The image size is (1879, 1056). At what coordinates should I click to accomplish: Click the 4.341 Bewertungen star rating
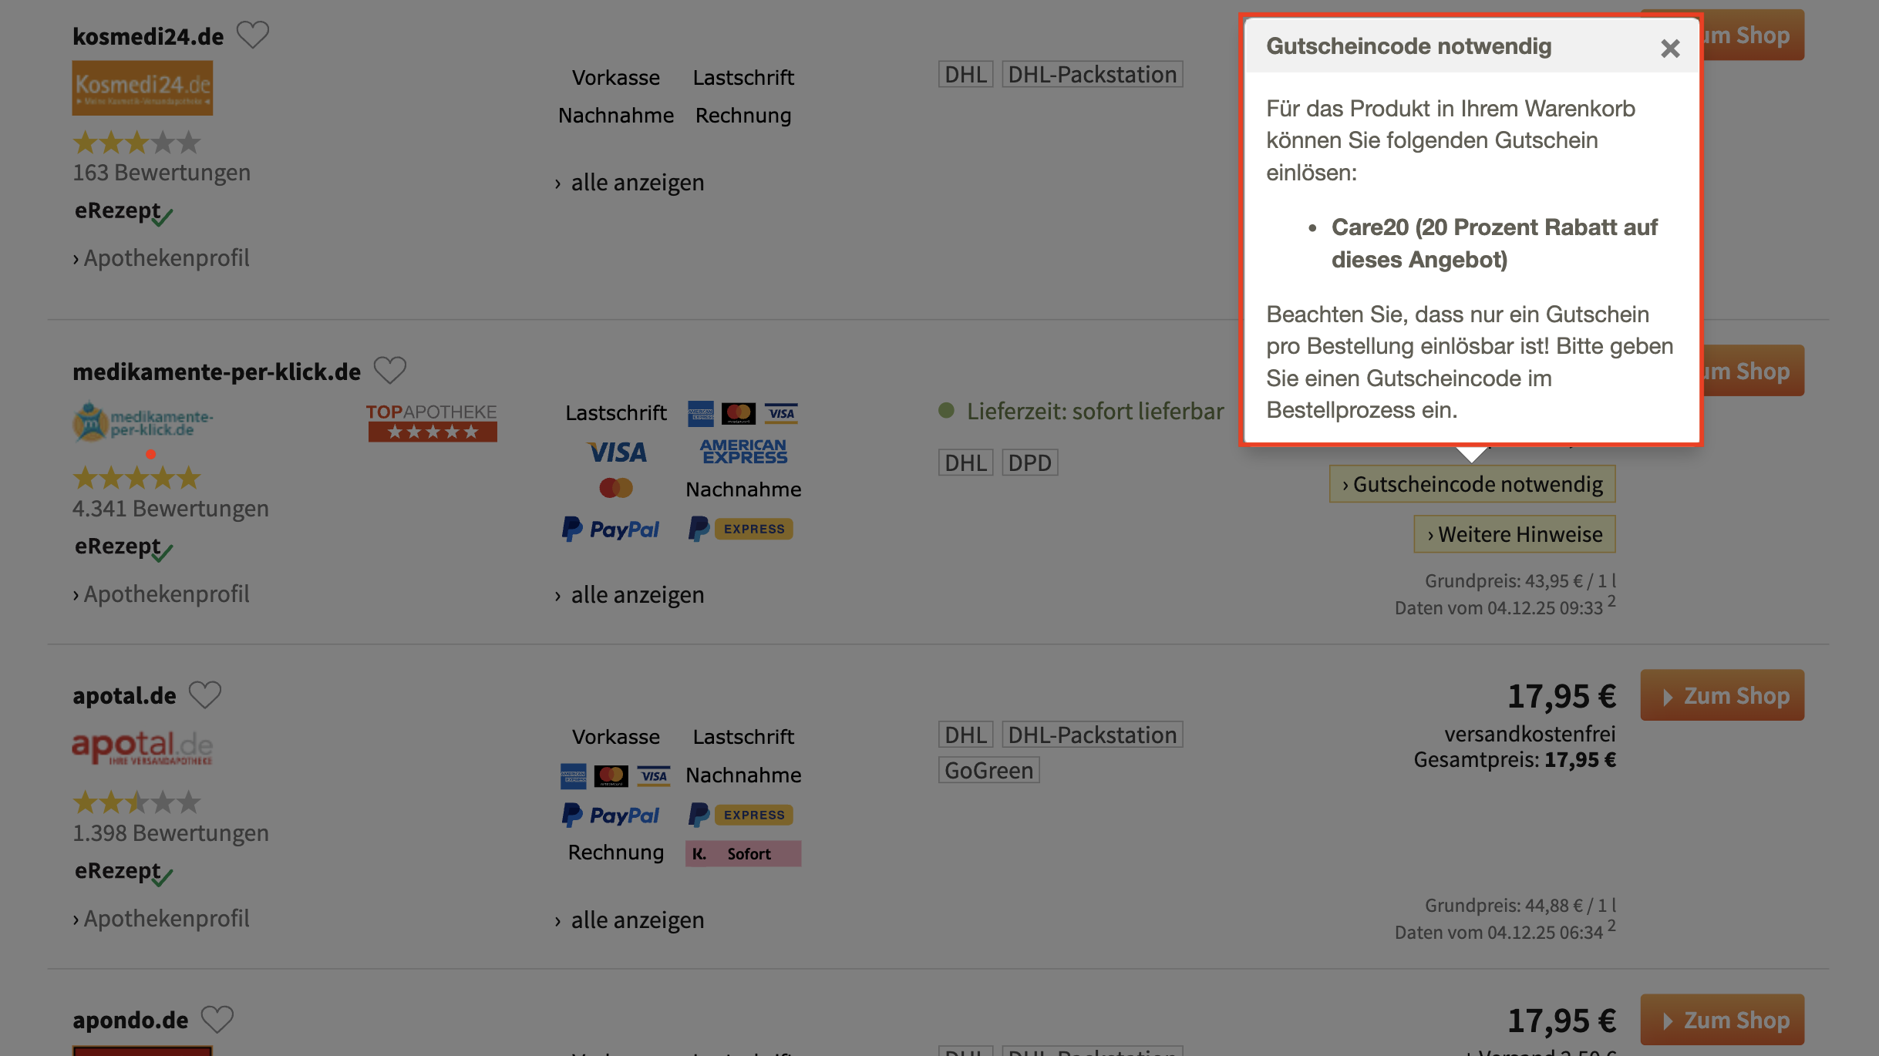point(136,479)
